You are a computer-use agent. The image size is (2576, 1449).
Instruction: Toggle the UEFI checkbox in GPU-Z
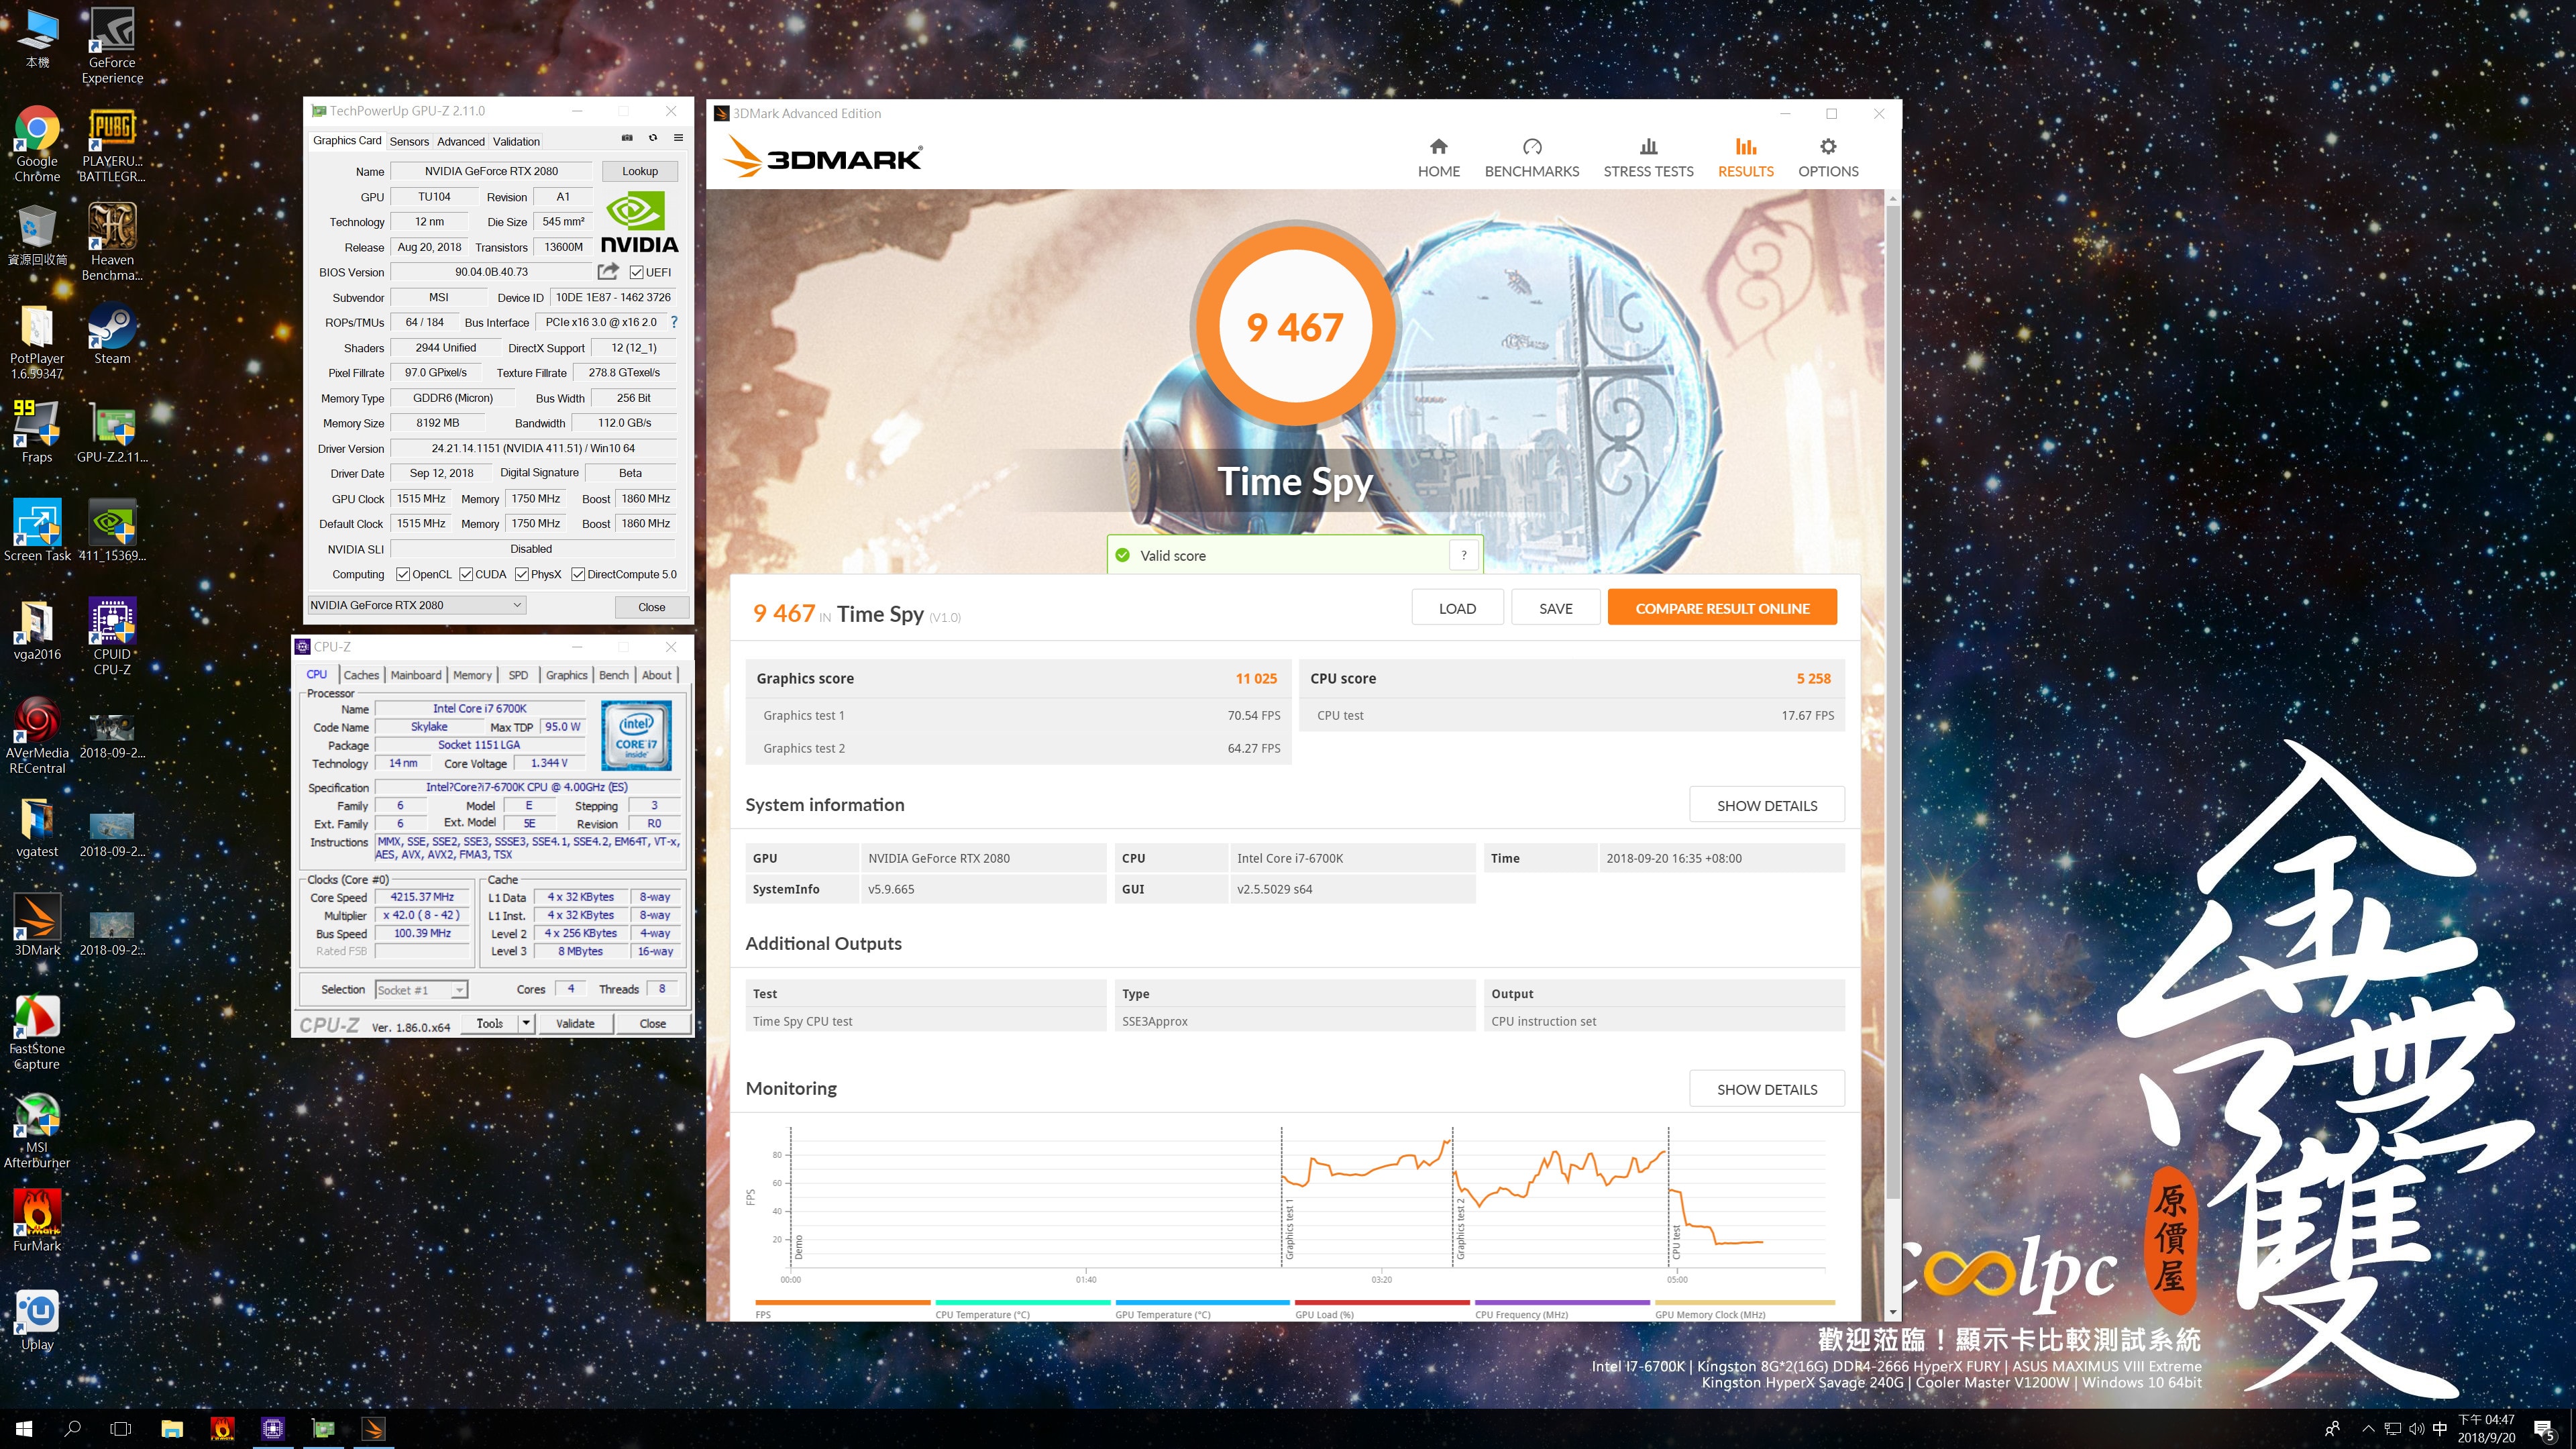637,272
